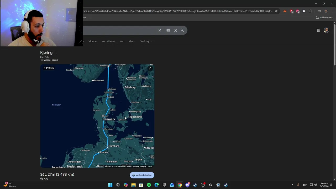
Task: Switch the ESP input language
Action: pos(305,185)
